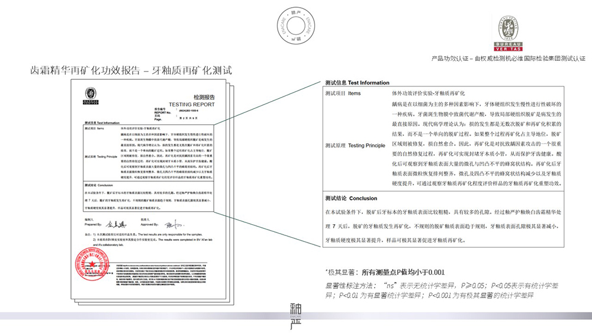Click enlarged heading 测试信息 Test Information
The height and width of the screenshot is (333, 592).
[357, 83]
